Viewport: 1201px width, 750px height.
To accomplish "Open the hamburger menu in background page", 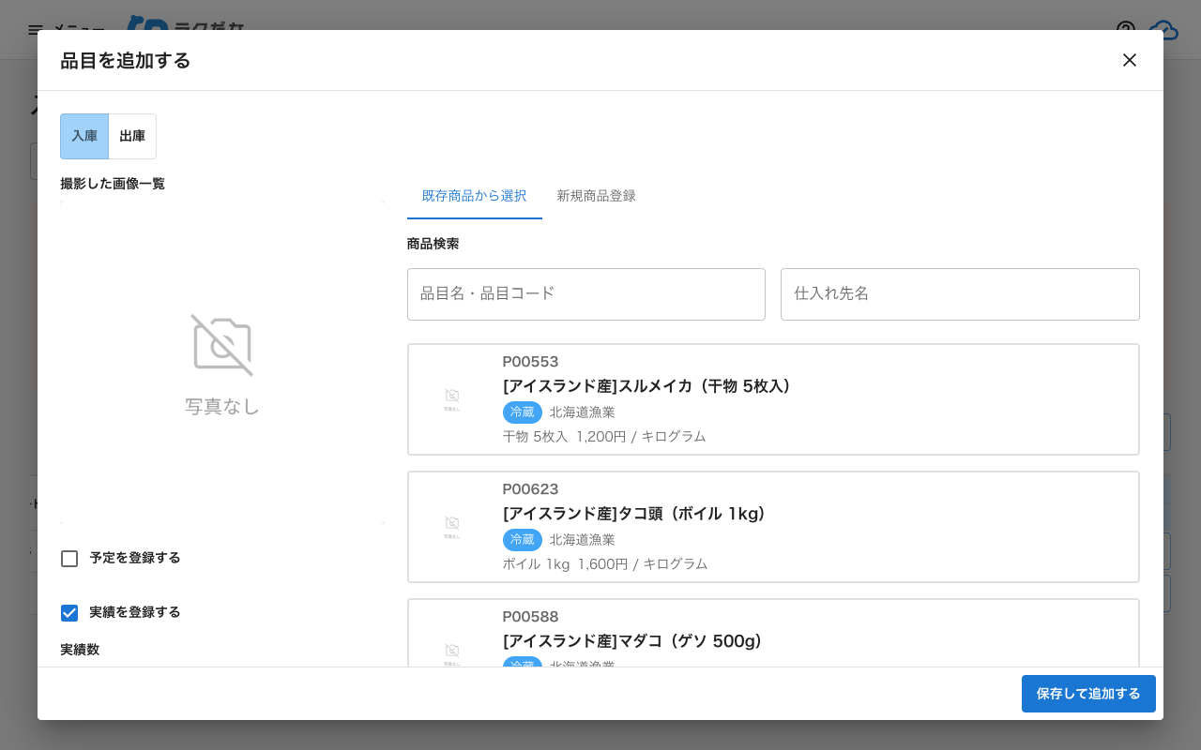I will [36, 30].
